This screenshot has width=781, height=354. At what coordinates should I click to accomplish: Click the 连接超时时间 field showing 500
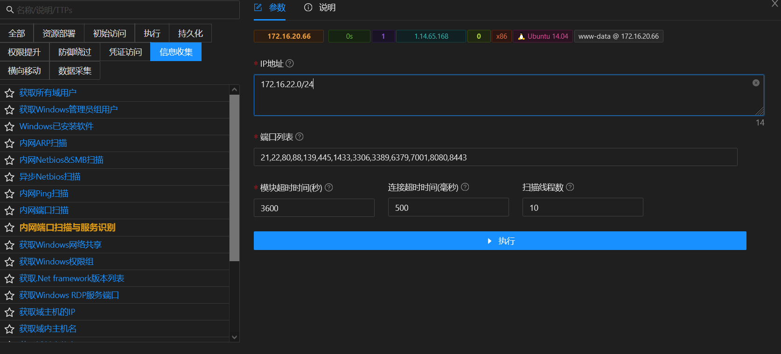point(448,208)
